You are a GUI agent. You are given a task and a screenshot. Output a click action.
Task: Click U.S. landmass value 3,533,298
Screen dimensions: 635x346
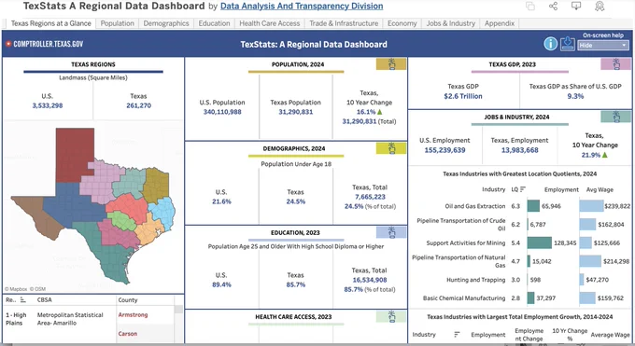point(48,105)
